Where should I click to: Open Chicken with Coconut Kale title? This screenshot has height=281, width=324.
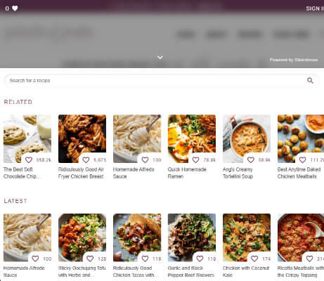(246, 271)
